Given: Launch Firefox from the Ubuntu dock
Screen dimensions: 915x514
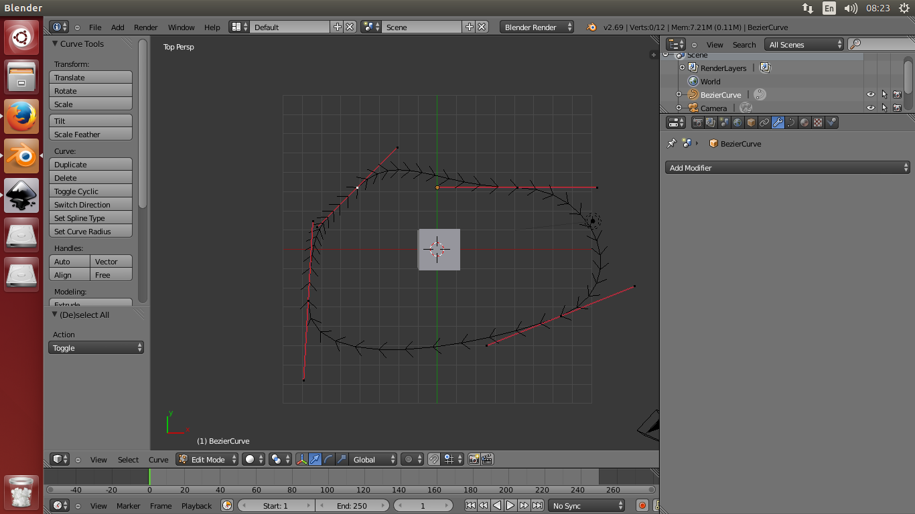Looking at the screenshot, I should pos(21,116).
